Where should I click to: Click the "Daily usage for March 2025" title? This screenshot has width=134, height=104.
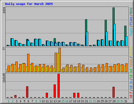pyautogui.click(x=29, y=4)
